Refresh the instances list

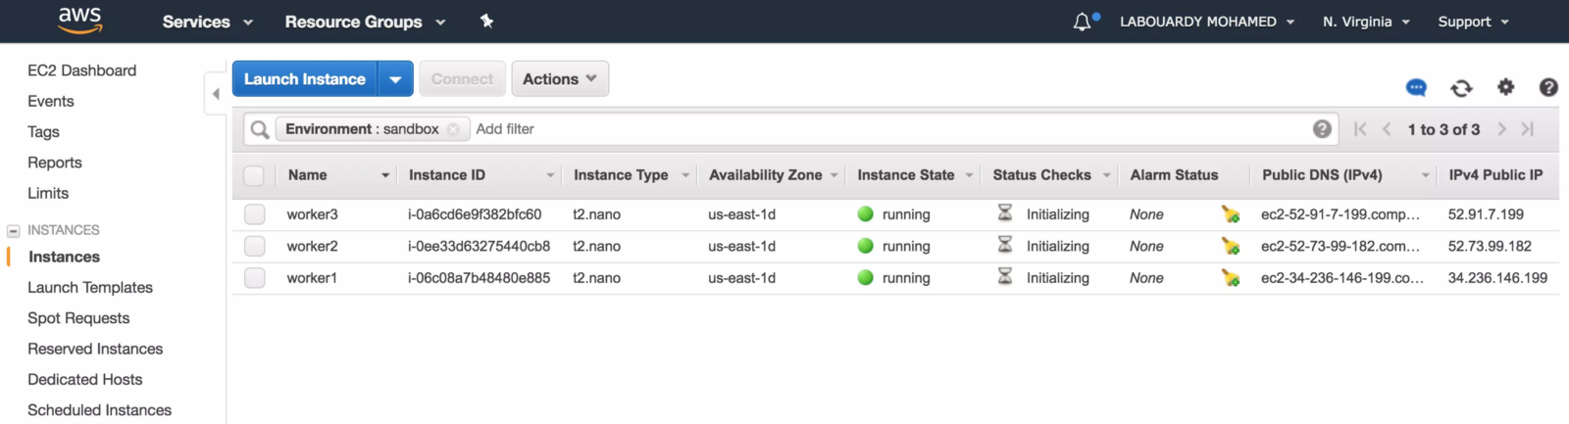tap(1461, 88)
